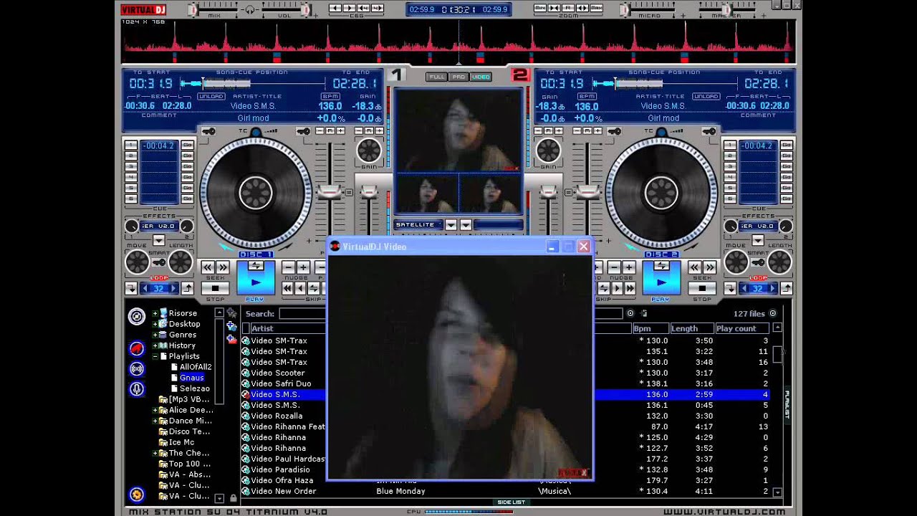This screenshot has width=917, height=516.
Task: Click the add favorite folder star icon
Action: pyautogui.click(x=231, y=313)
